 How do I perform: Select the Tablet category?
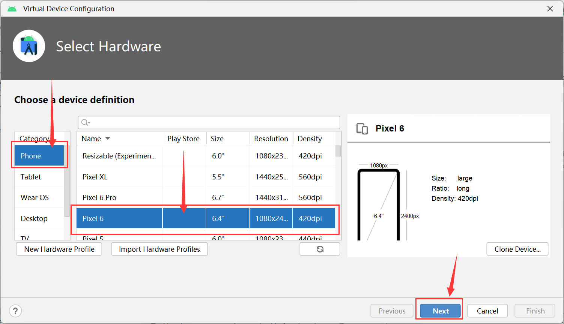pos(39,177)
